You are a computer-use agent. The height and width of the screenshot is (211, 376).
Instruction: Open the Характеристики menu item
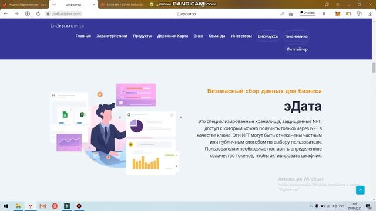pyautogui.click(x=112, y=36)
